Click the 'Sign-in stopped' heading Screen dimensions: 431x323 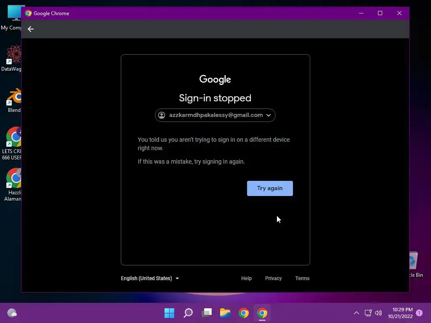click(215, 98)
